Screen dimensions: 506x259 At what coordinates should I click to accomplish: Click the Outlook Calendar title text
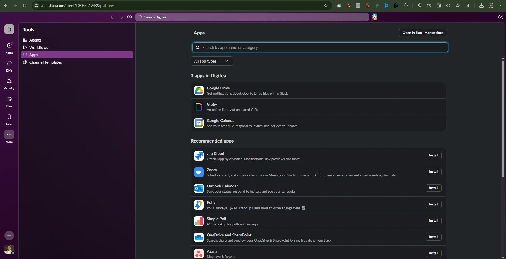(x=222, y=186)
